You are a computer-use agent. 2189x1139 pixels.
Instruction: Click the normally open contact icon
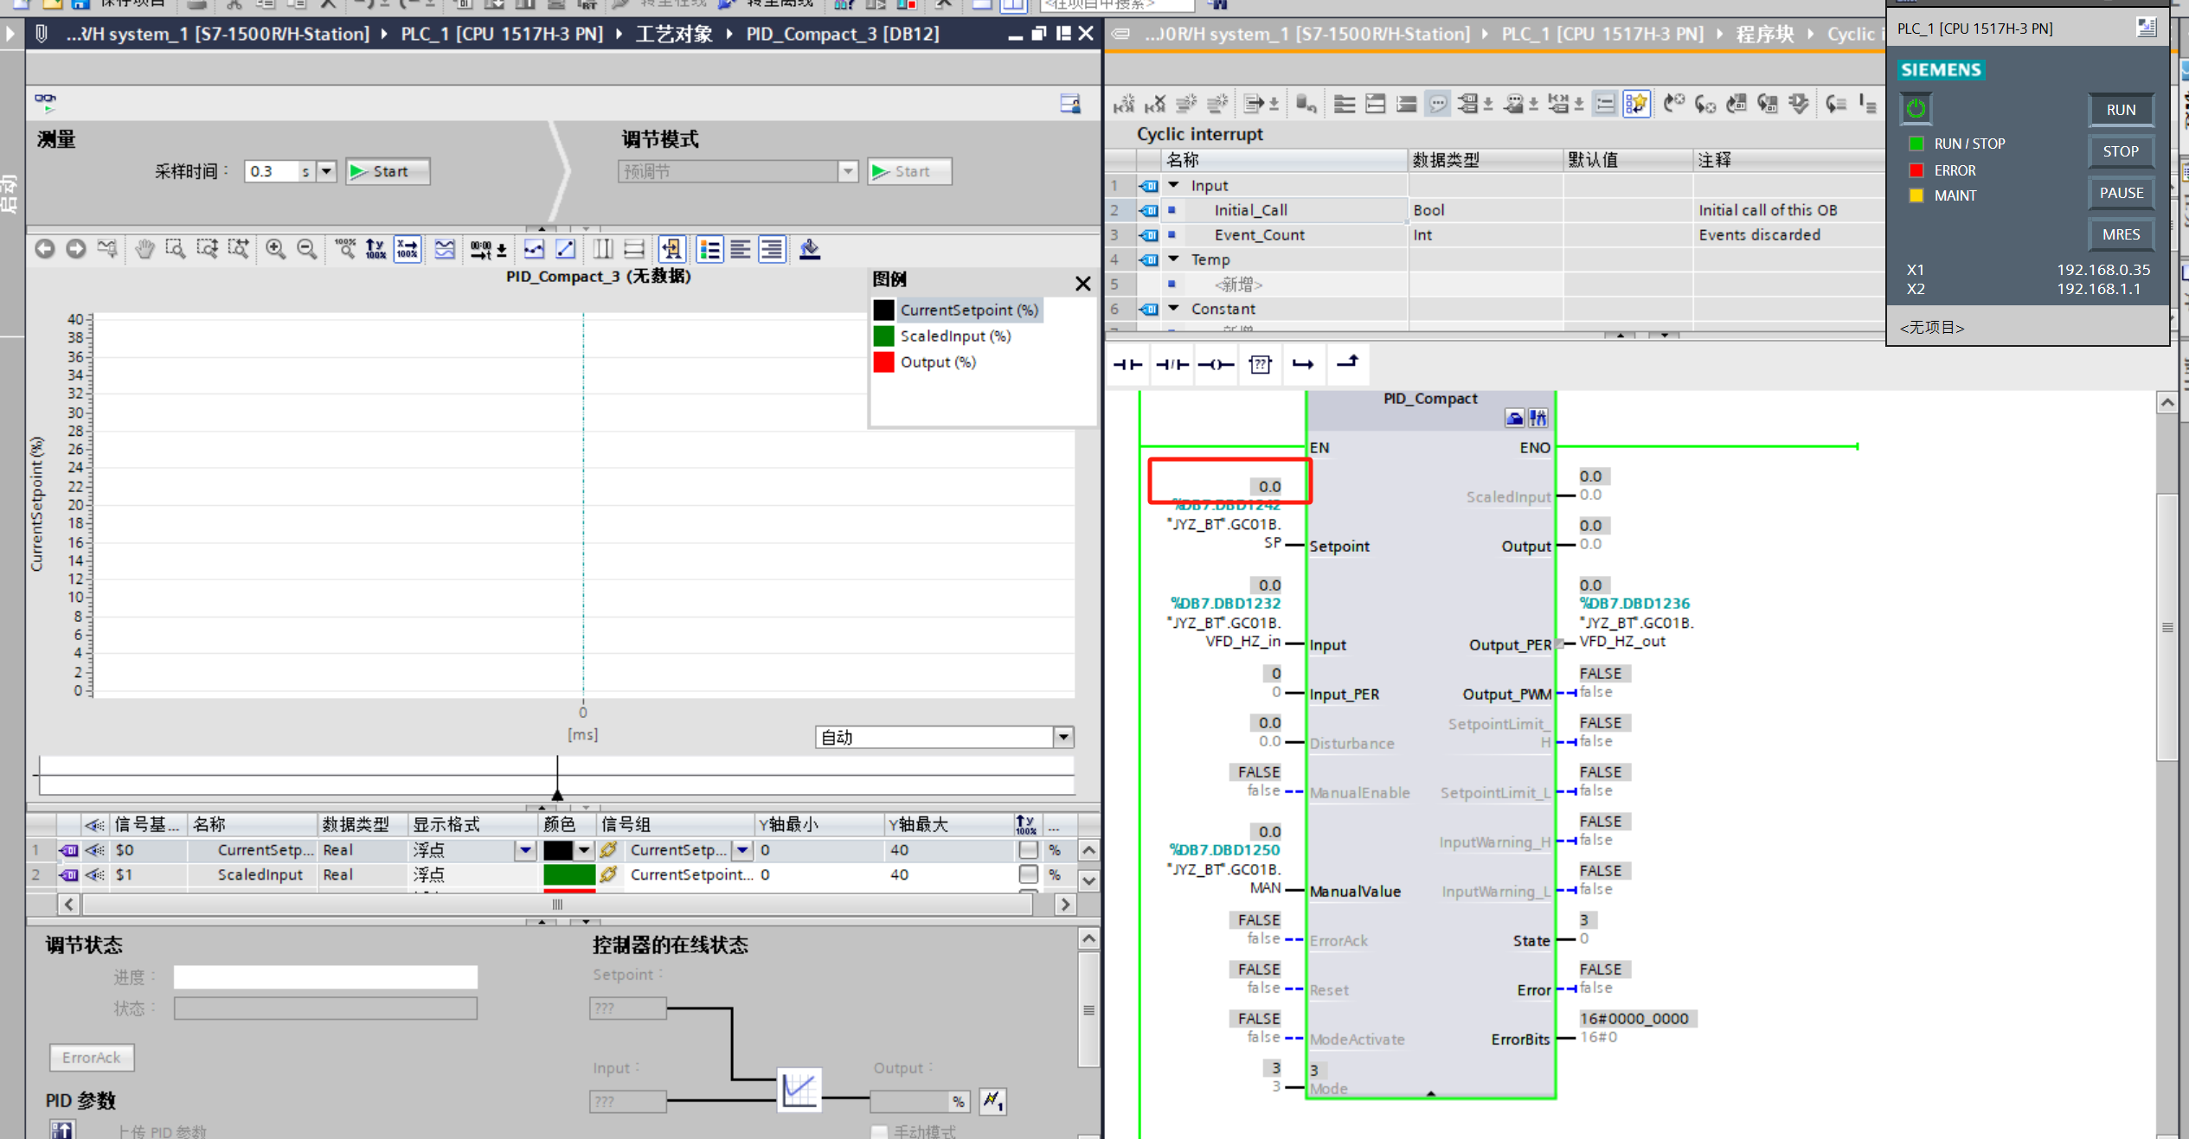click(x=1127, y=365)
